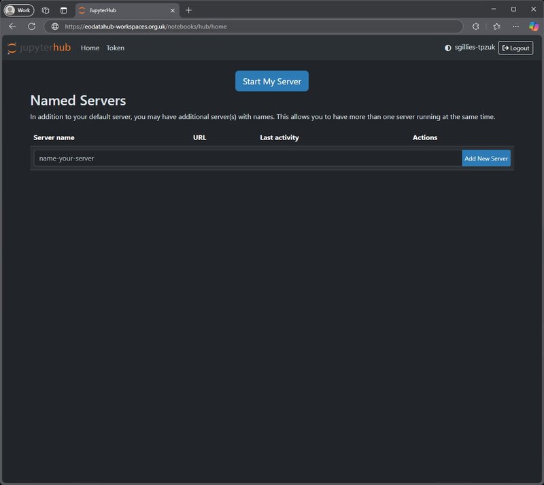Open browser settings and more menu

(x=515, y=26)
